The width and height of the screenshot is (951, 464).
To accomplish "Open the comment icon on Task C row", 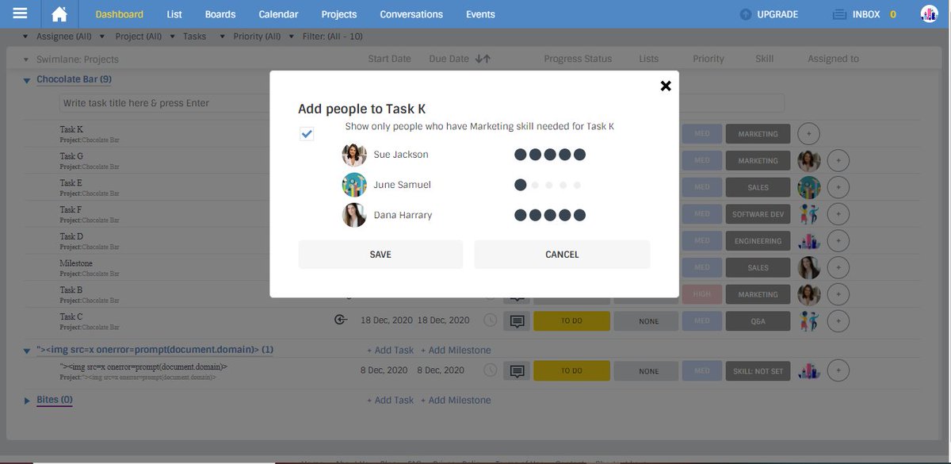I will point(517,320).
